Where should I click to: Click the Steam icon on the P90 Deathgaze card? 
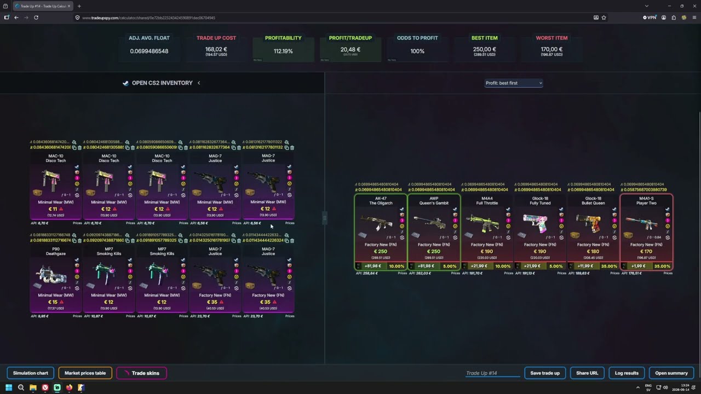(x=77, y=260)
